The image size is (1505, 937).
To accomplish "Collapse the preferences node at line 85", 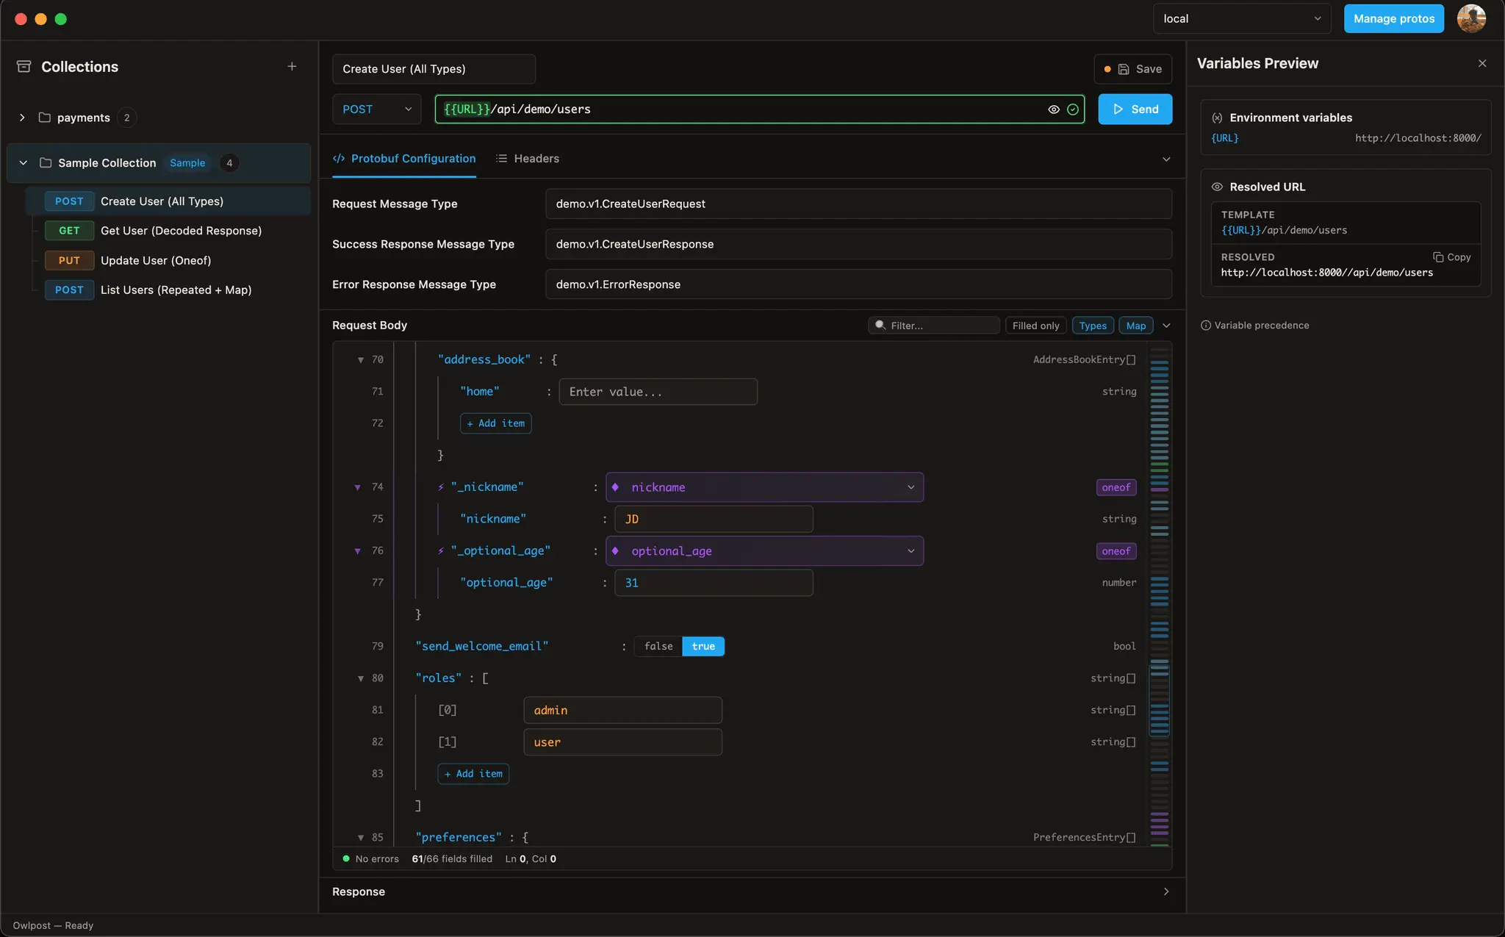I will [x=361, y=838].
